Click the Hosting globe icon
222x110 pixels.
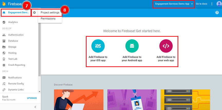tap(4, 53)
